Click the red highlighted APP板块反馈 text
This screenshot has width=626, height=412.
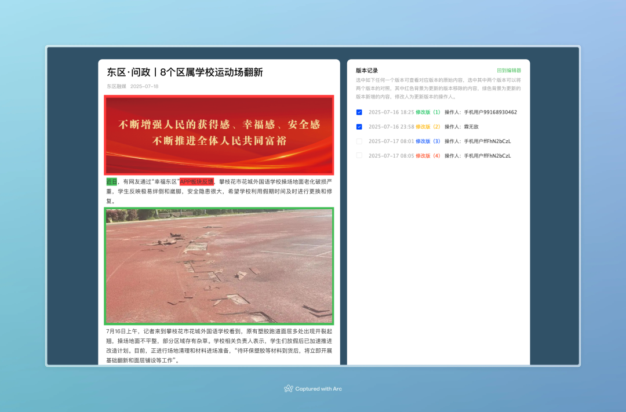tap(196, 181)
